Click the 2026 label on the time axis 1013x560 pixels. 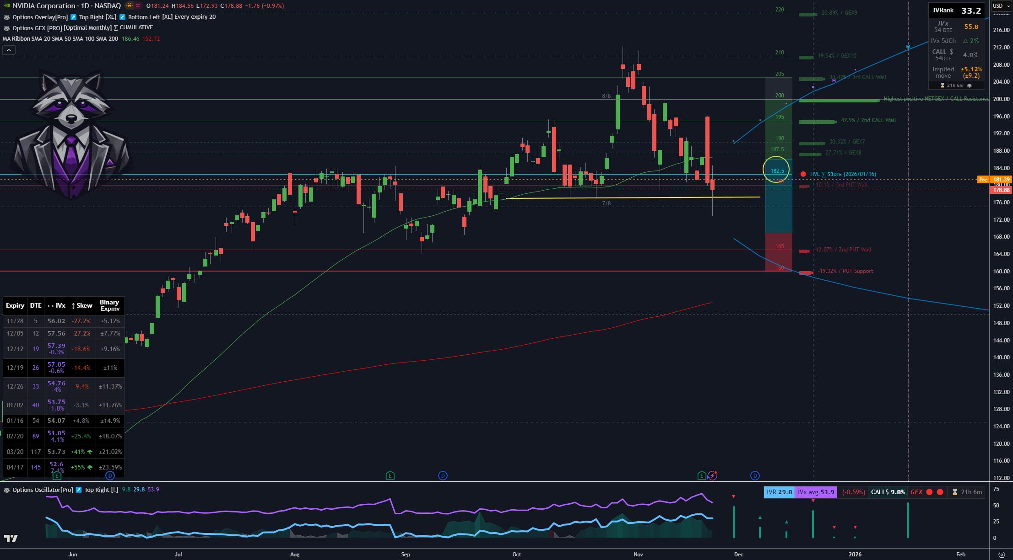click(x=855, y=555)
